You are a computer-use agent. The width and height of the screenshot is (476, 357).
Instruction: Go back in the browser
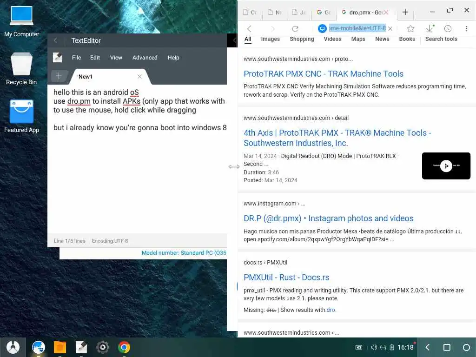(x=249, y=28)
